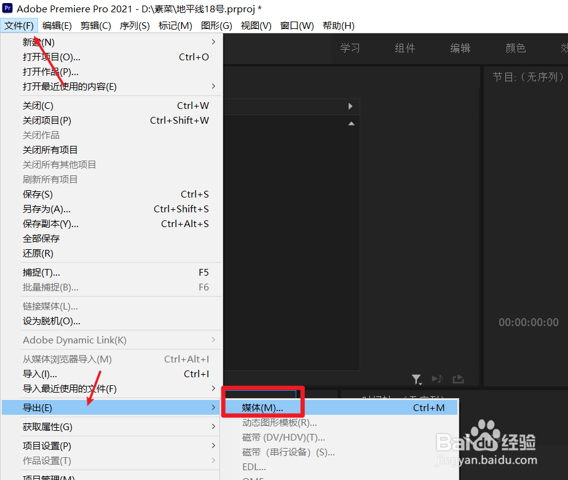Choose 动态图形模板(R)... export option
Image resolution: width=568 pixels, height=480 pixels.
(x=341, y=423)
